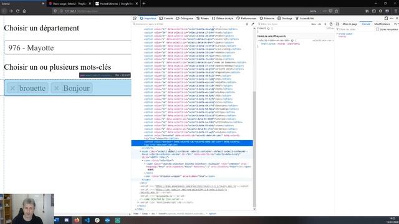Image resolution: width=399 pixels, height=224 pixels.
Task: Click the option breadcrumb item
Action: point(212,213)
